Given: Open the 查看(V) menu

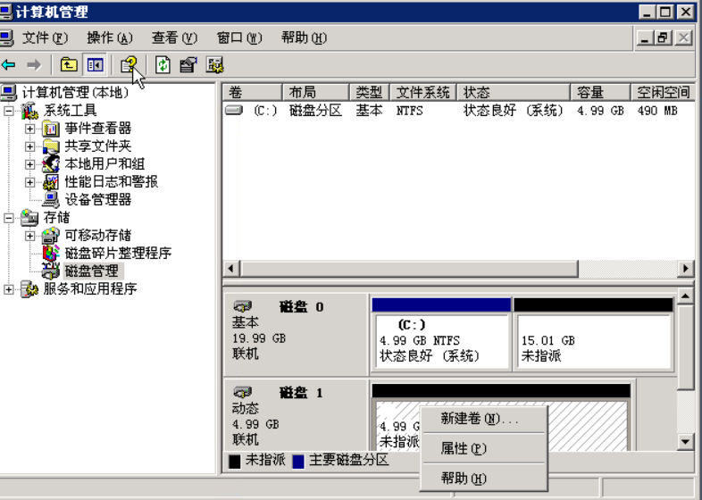Looking at the screenshot, I should click(174, 38).
